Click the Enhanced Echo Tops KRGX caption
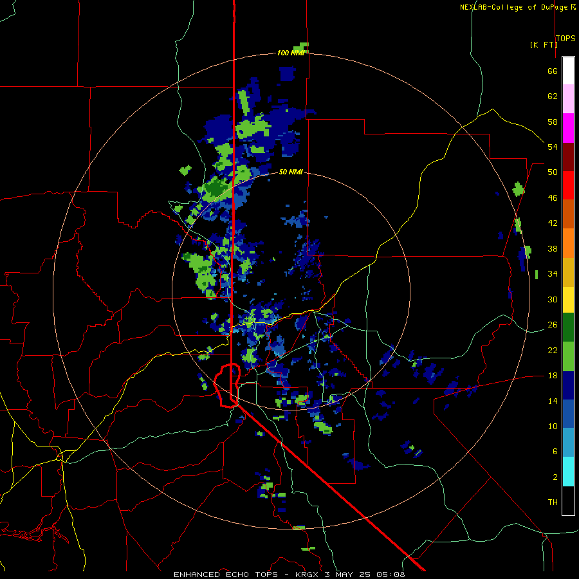579x579 pixels. click(x=289, y=574)
